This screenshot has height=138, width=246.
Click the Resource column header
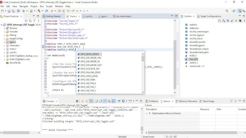(x=204, y=109)
